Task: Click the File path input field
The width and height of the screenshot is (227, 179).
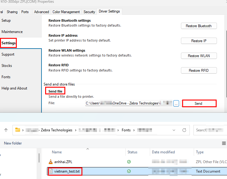Action: click(128, 104)
